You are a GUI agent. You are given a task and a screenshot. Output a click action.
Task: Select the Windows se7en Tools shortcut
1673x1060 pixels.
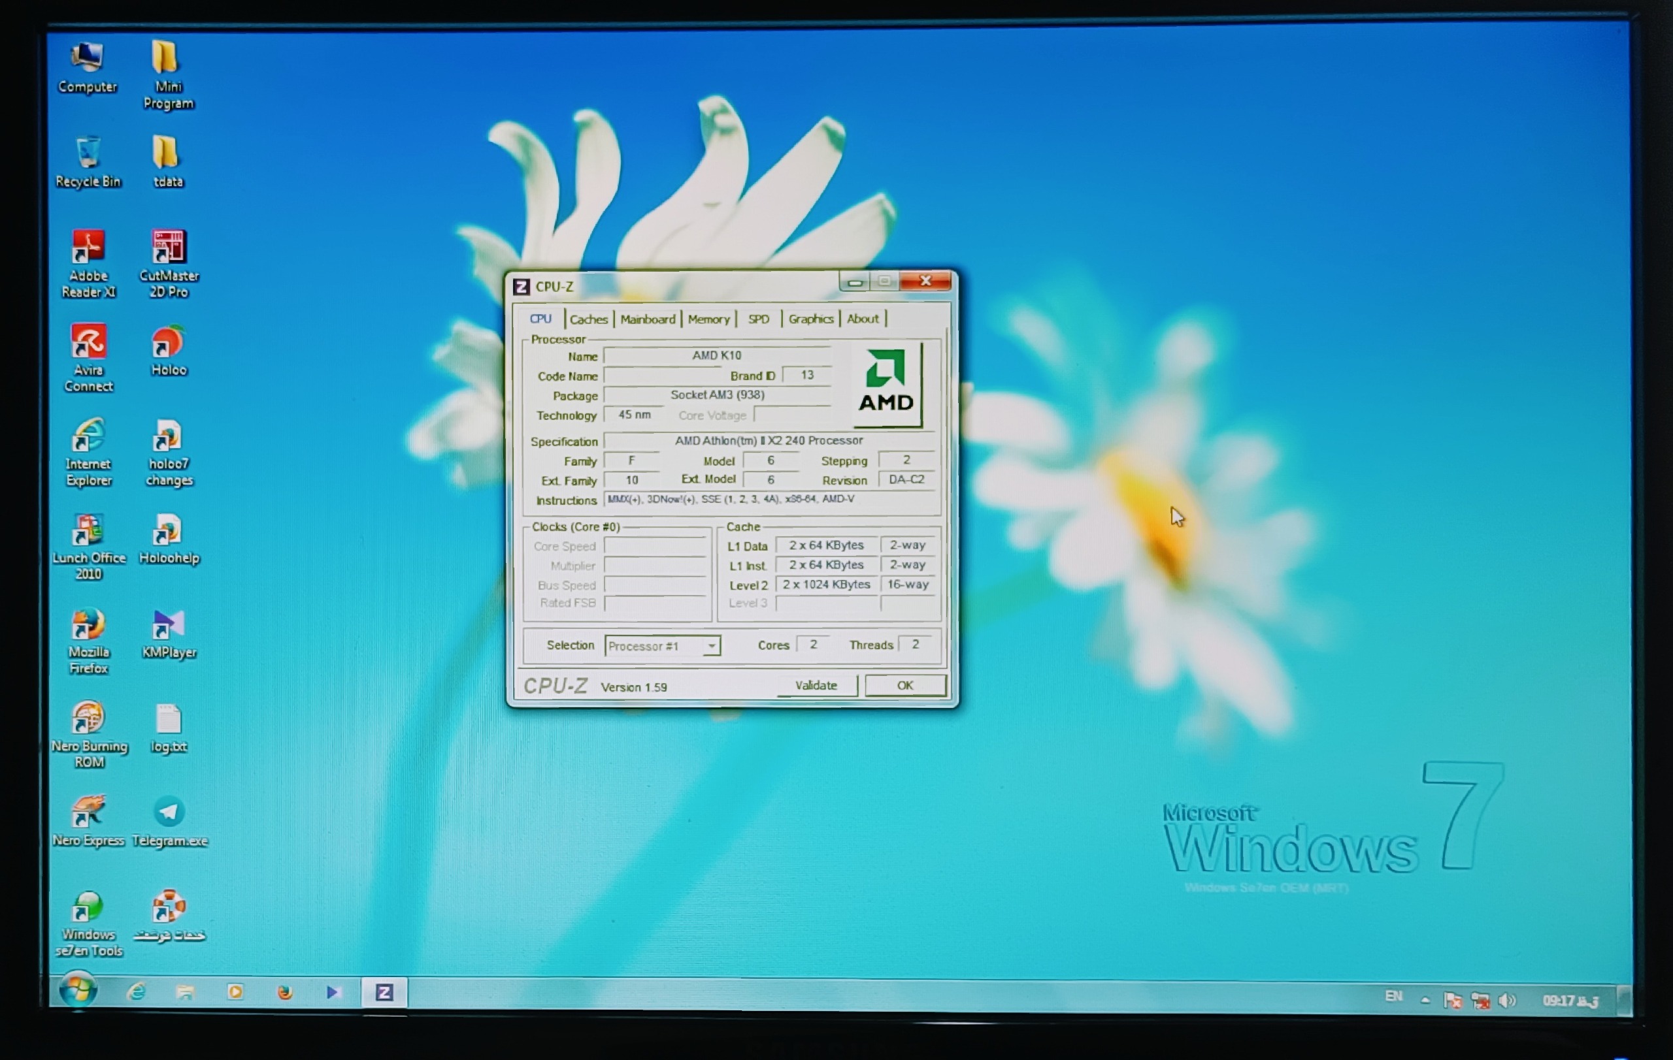point(88,923)
